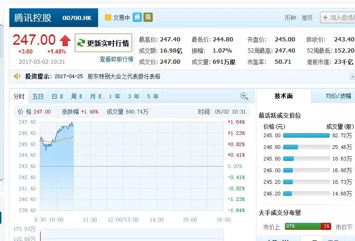Open the 月K chart tab

[x=96, y=96]
